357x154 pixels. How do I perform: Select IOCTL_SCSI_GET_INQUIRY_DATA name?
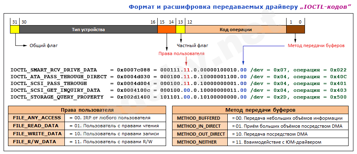(x=55, y=90)
